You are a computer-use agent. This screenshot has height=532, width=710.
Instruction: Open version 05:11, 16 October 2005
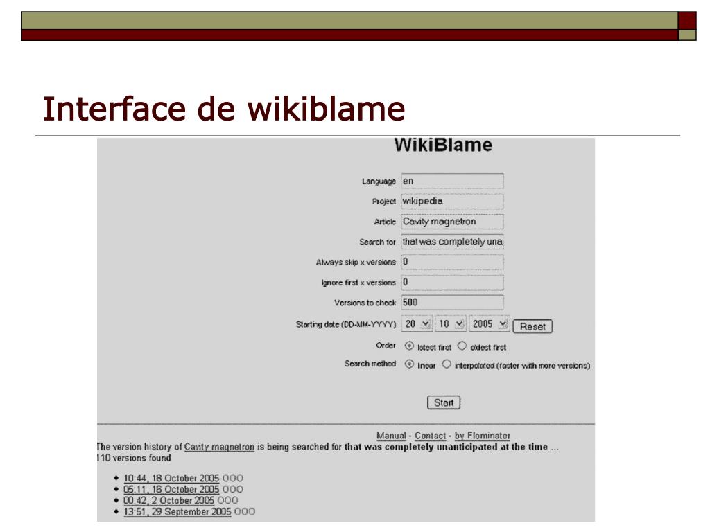coord(171,490)
